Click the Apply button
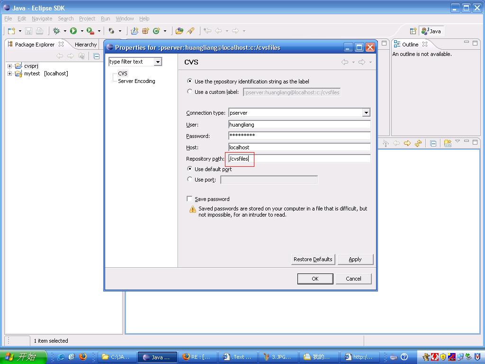Viewport: 485px width, 364px height. click(x=355, y=259)
